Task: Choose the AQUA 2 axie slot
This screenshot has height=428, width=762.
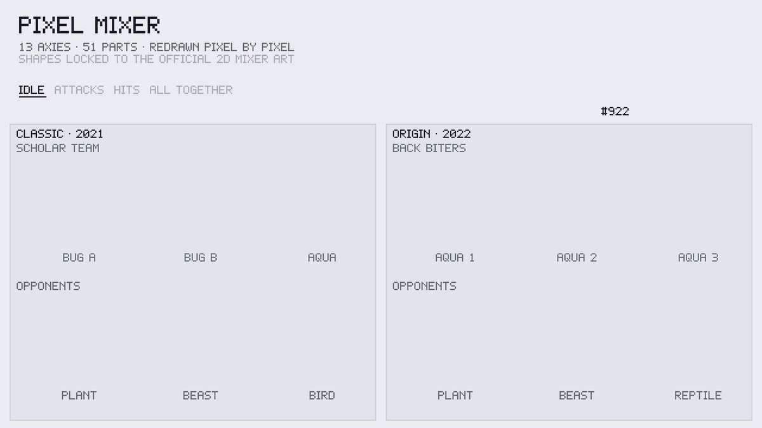Action: pos(577,257)
